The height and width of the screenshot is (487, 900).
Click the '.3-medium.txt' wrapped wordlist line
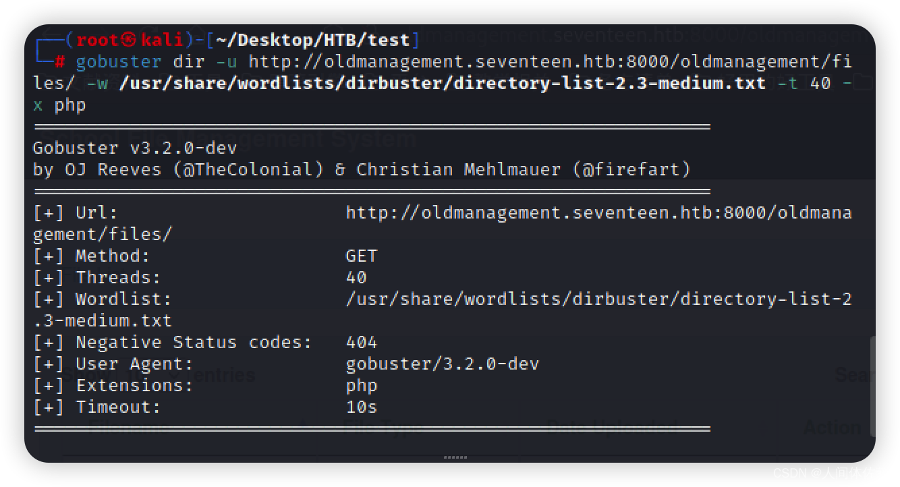pyautogui.click(x=103, y=320)
